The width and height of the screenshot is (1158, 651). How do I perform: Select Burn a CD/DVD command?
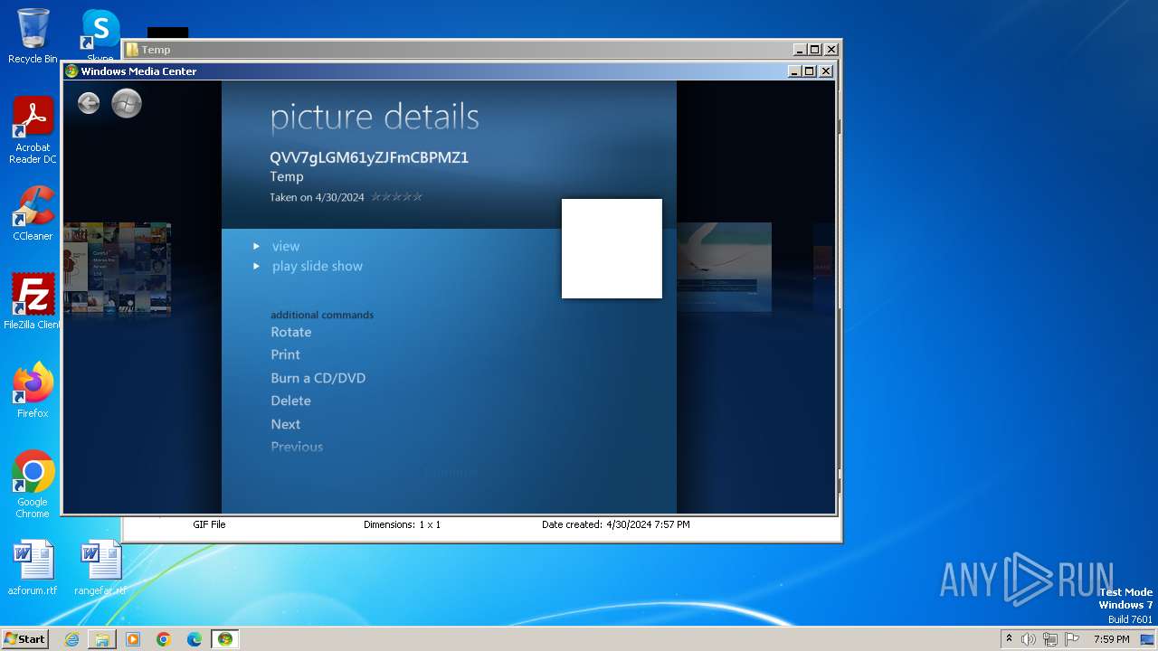pos(318,378)
